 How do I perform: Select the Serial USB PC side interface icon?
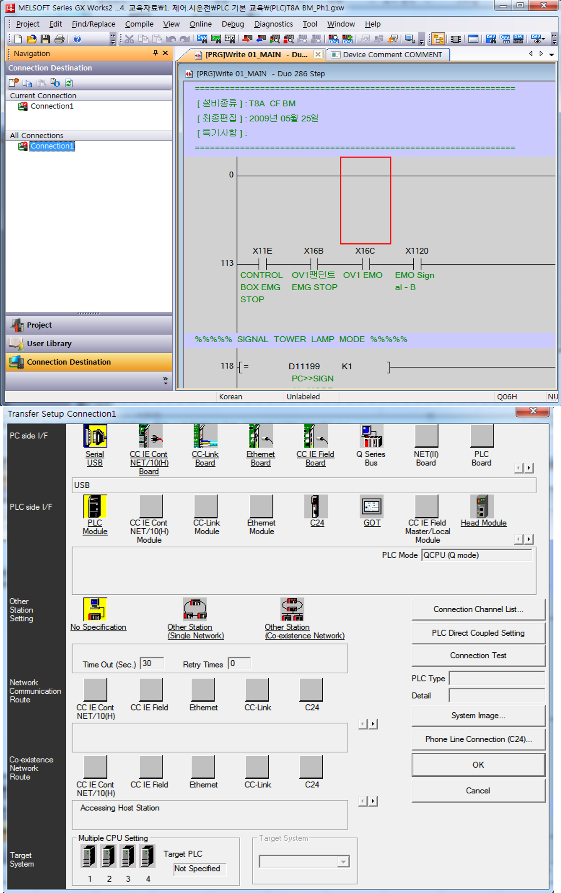pos(95,436)
